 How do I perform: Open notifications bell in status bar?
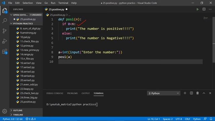click(211, 119)
